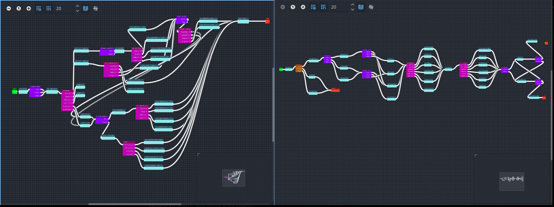Select the orange node in the right graph
The width and height of the screenshot is (554, 207).
click(x=299, y=68)
